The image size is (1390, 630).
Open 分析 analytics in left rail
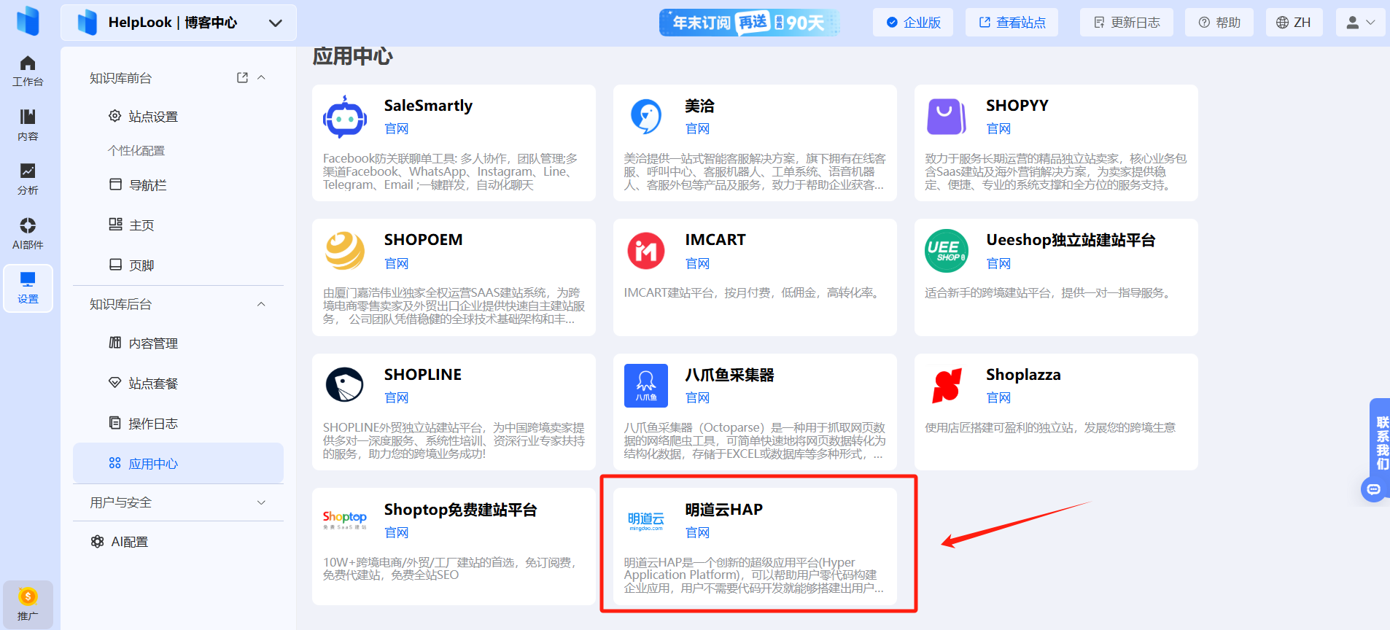28,179
